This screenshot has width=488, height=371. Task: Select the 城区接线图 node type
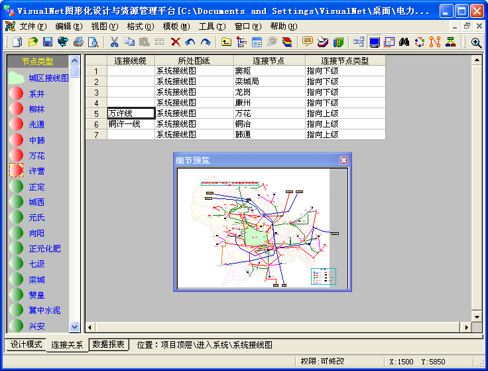(x=48, y=78)
